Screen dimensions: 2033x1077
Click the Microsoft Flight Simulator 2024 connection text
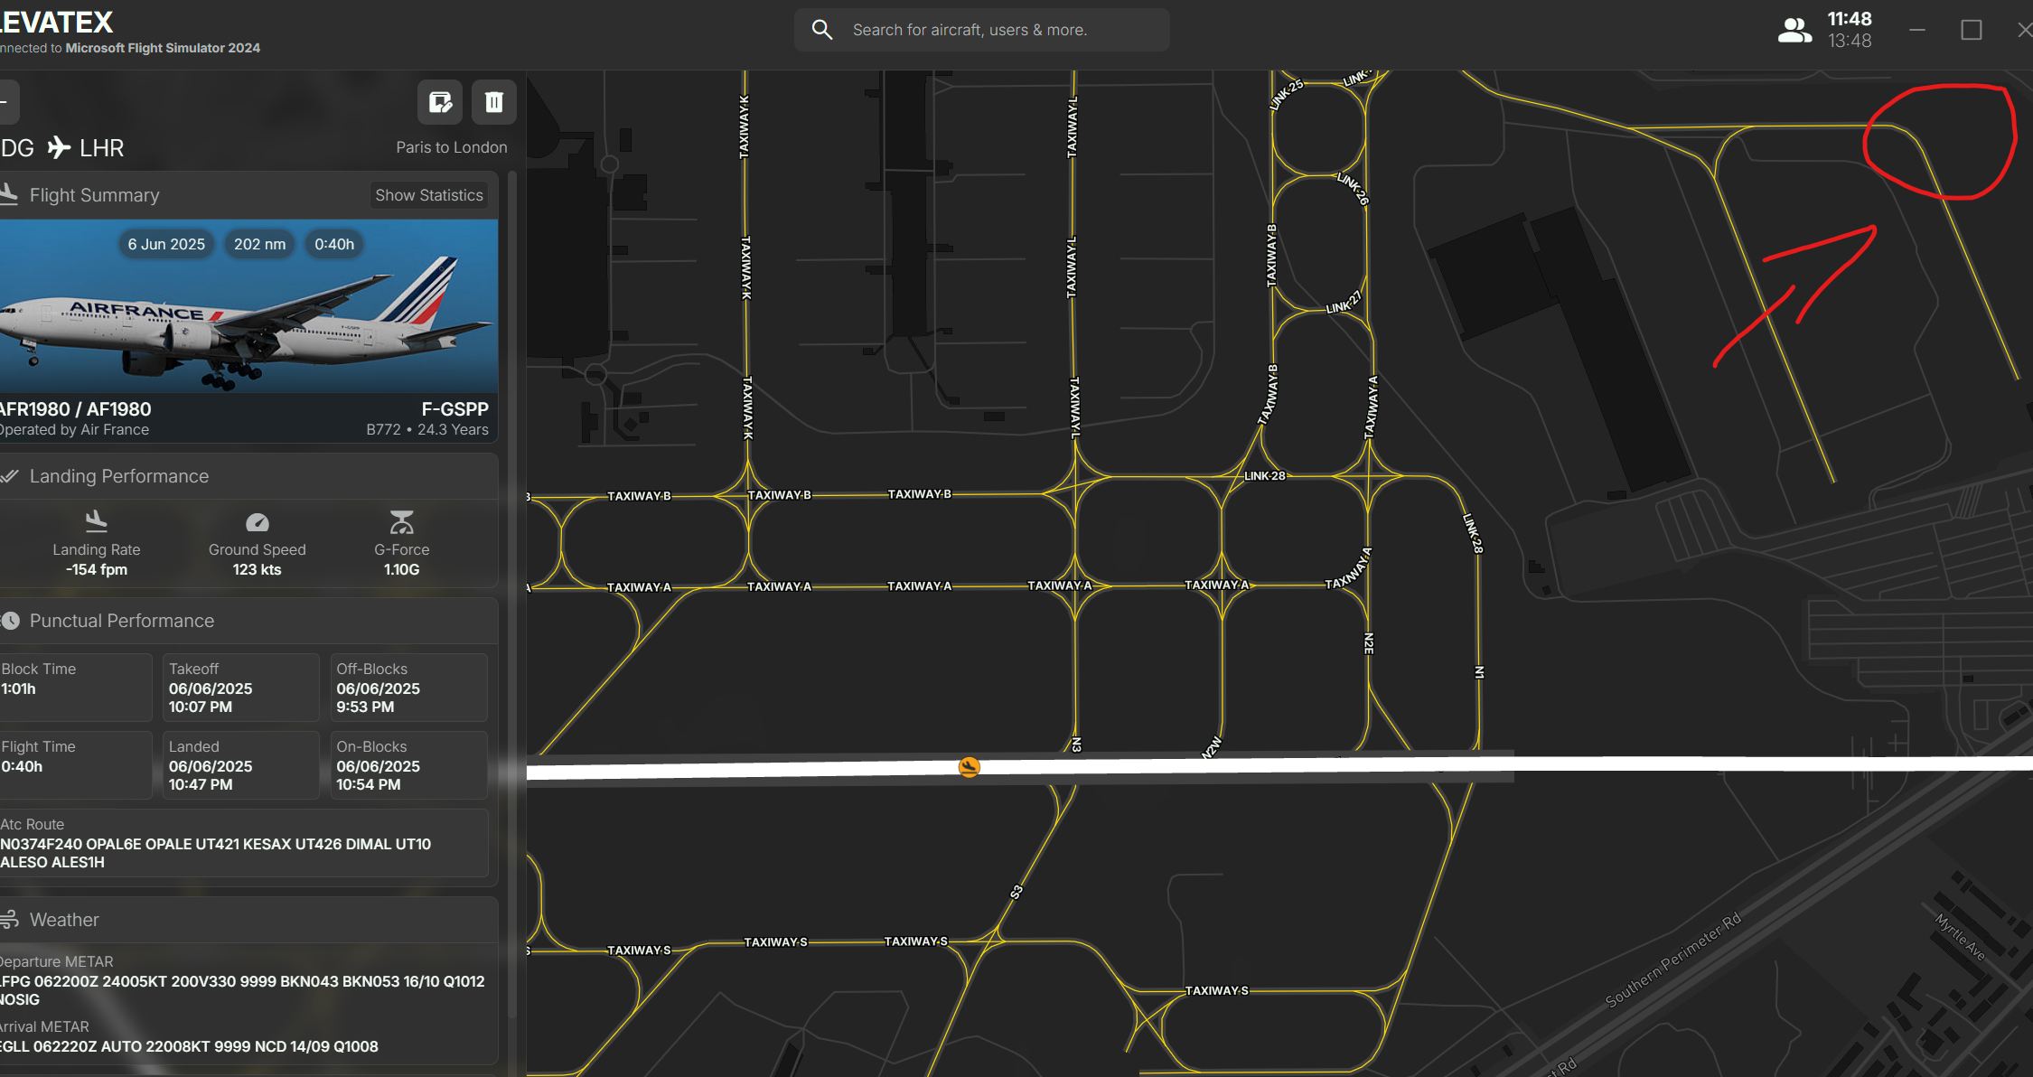coord(163,48)
